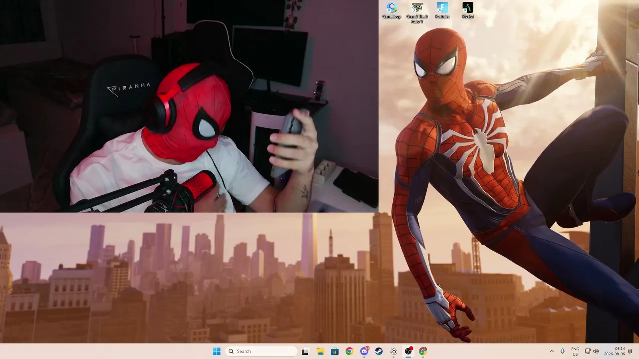Open network settings from the tray icon

[x=588, y=351]
